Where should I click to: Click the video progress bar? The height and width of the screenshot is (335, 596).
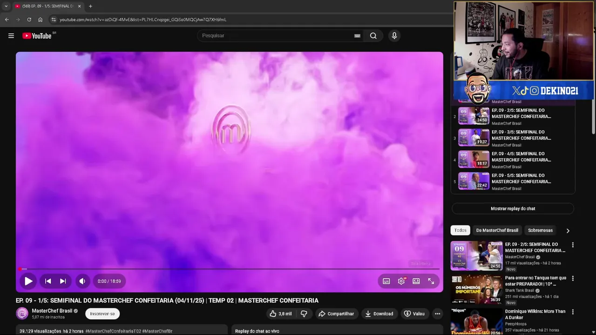click(x=230, y=269)
